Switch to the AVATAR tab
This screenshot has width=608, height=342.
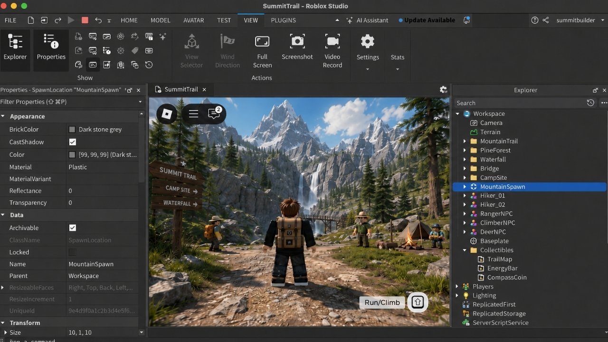point(194,20)
